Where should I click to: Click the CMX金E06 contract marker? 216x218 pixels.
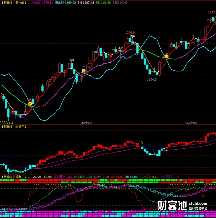pos(191,123)
